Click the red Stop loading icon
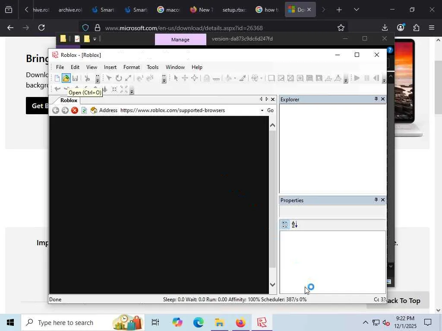This screenshot has height=331, width=442. click(x=75, y=110)
